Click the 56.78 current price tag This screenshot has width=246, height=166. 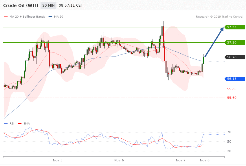click(x=235, y=57)
